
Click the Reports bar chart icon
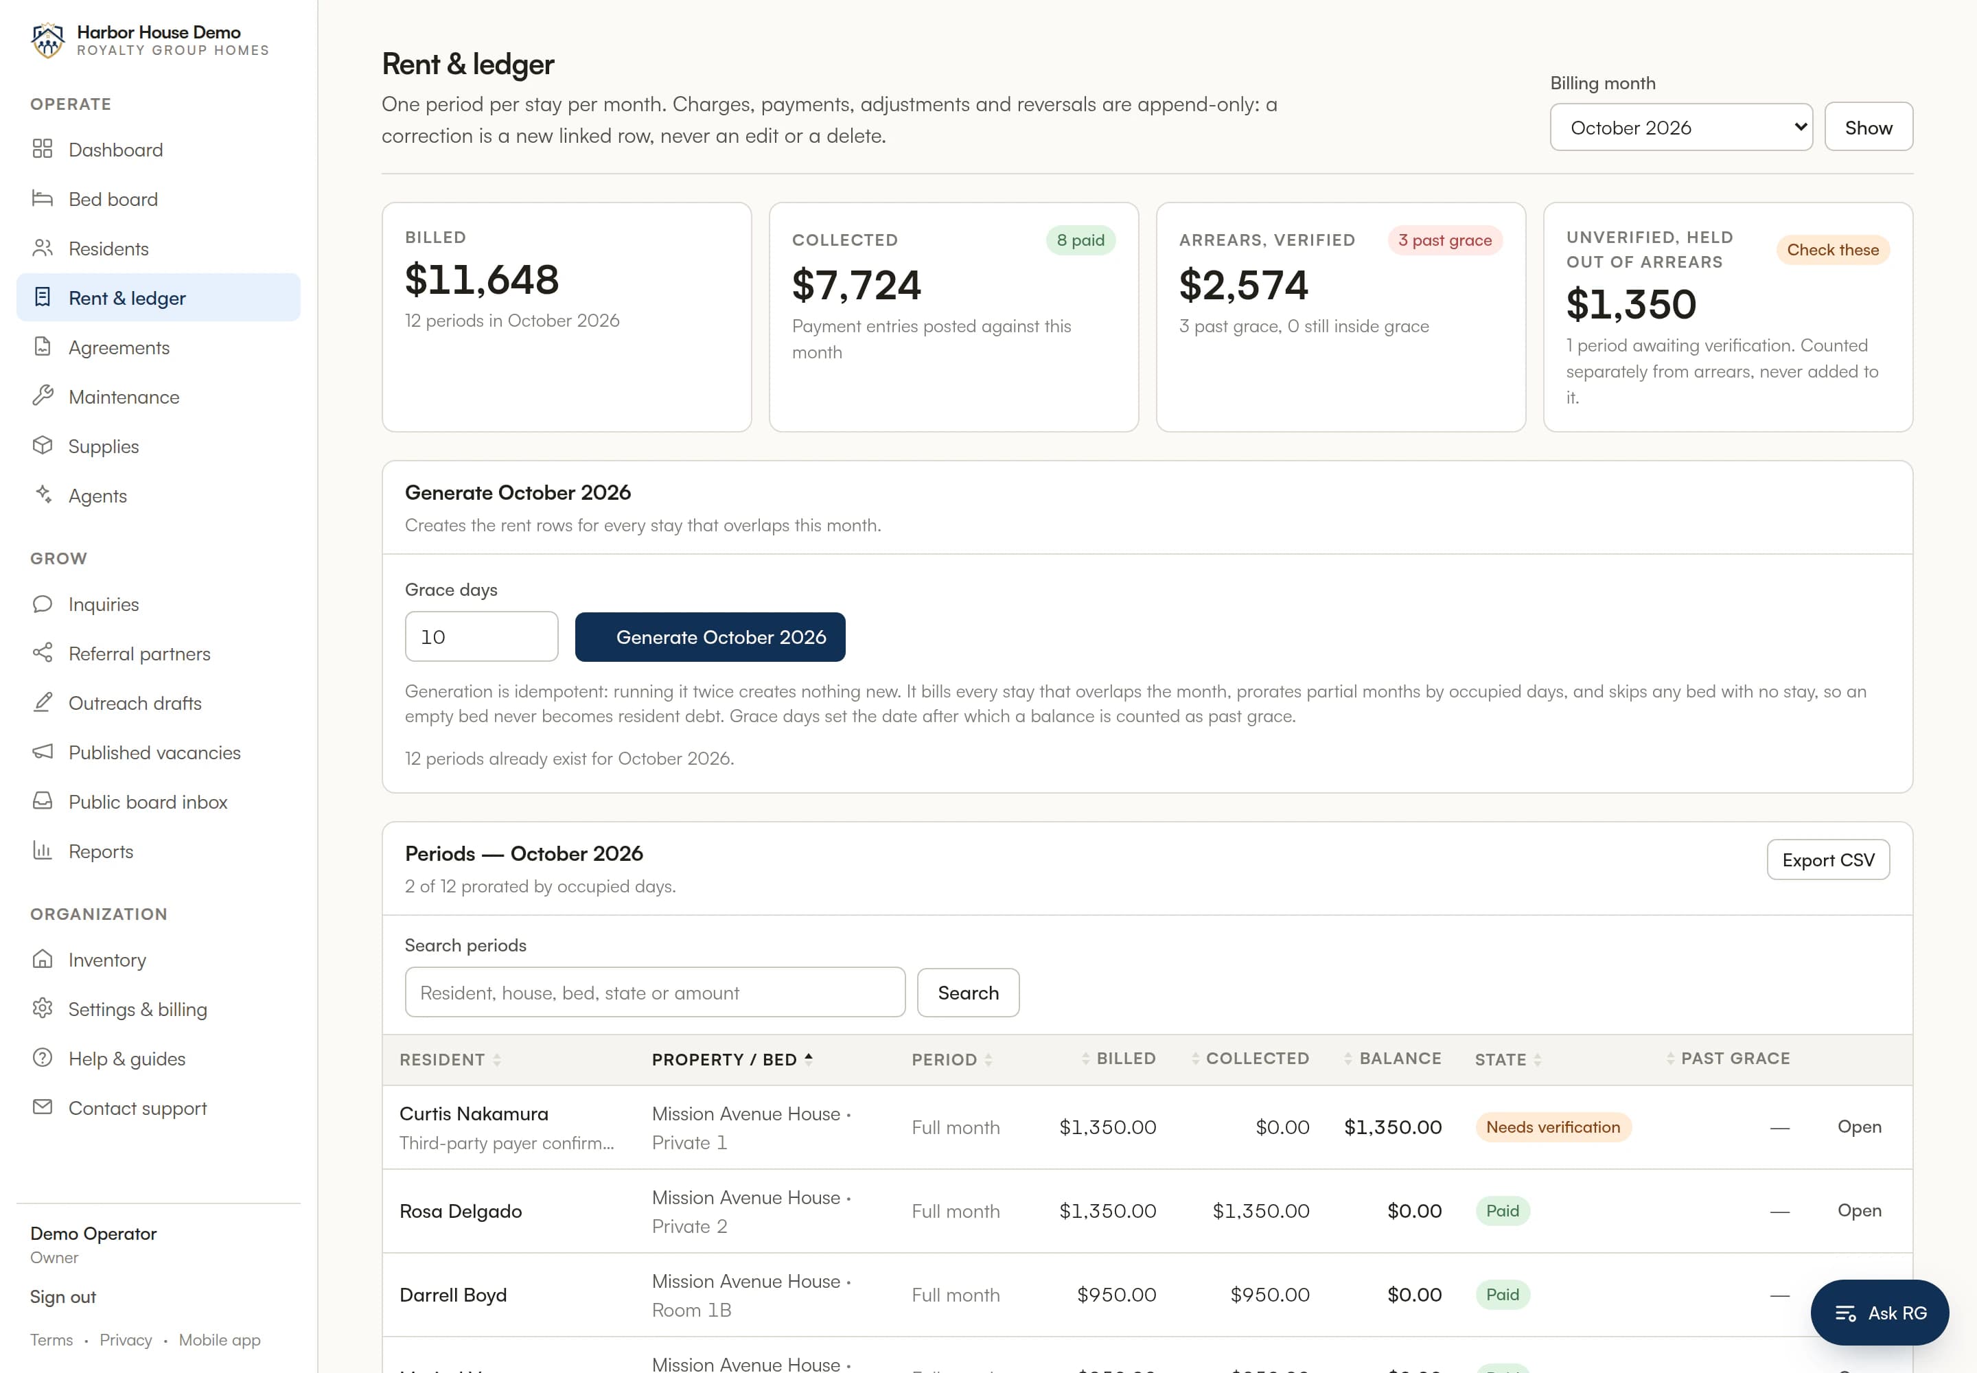[x=42, y=851]
